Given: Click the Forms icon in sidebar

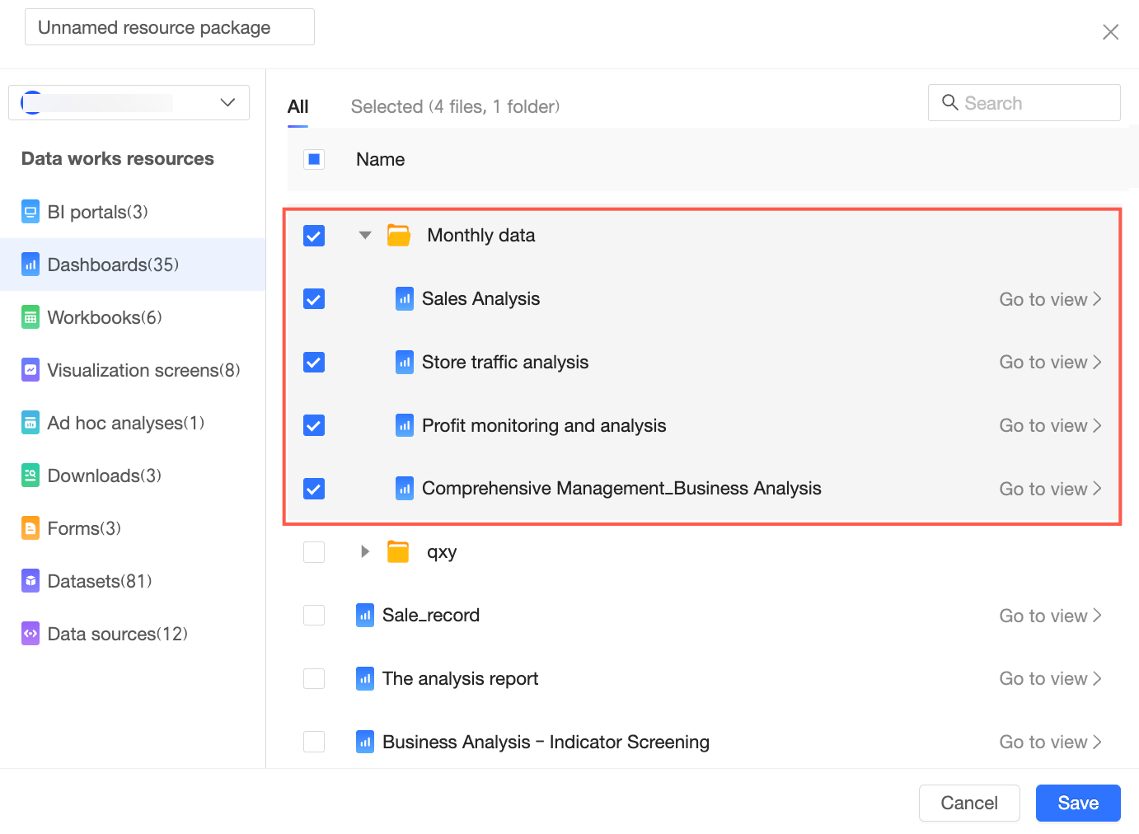Looking at the screenshot, I should click(x=30, y=528).
